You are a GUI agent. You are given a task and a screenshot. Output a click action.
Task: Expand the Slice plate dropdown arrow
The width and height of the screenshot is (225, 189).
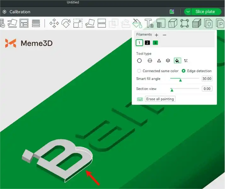pyautogui.click(x=188, y=12)
